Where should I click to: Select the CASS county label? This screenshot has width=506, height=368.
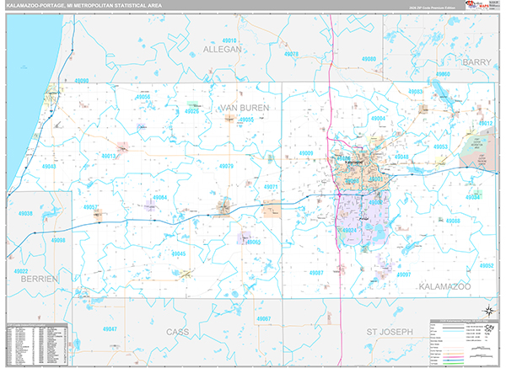[x=178, y=332]
